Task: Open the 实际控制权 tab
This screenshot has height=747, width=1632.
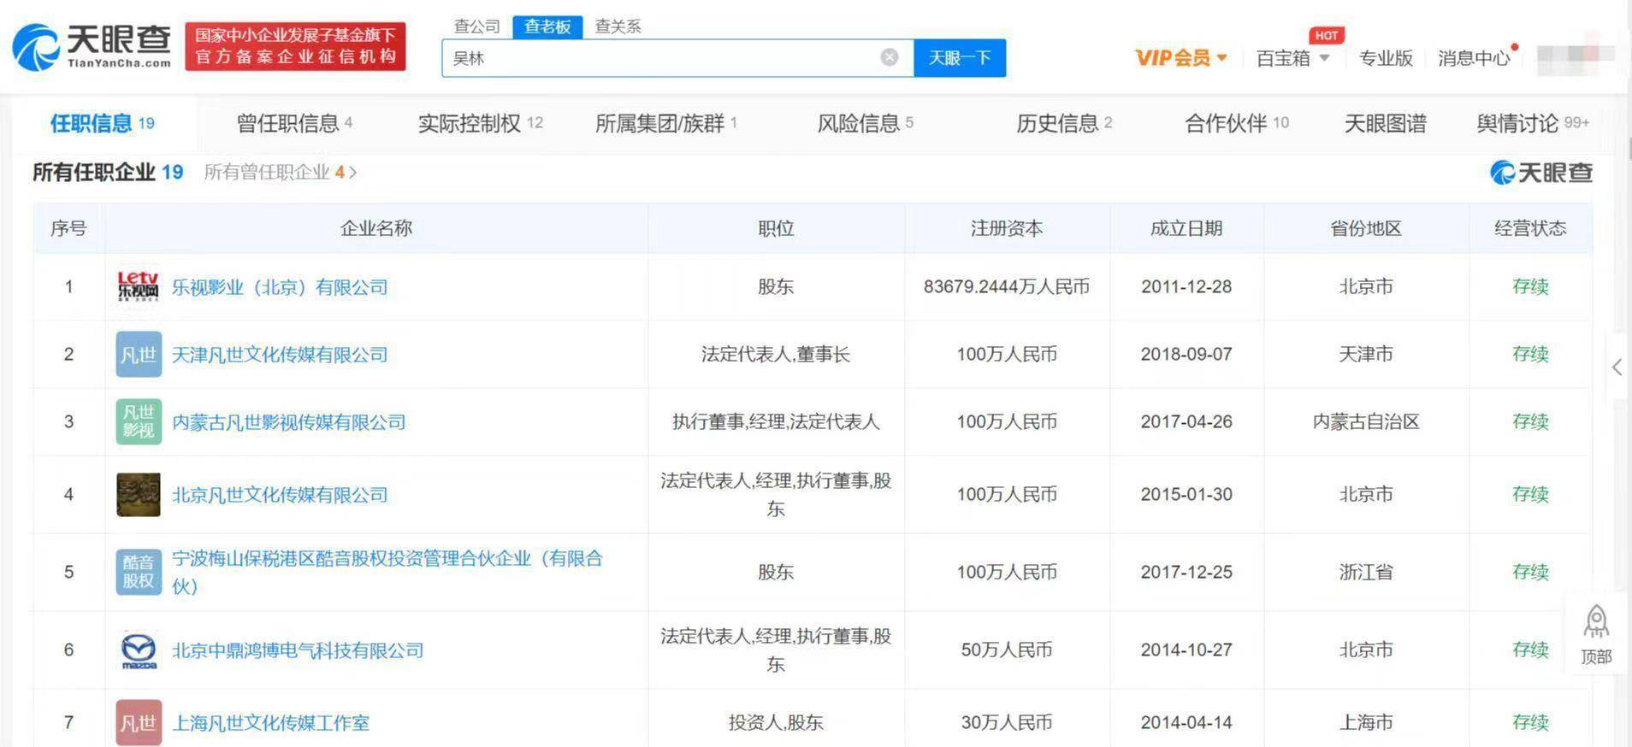Action: (x=481, y=123)
